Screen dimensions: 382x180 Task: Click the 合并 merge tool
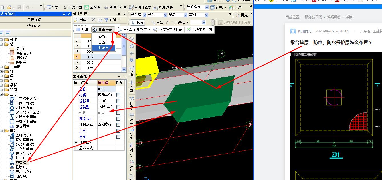click(x=132, y=118)
